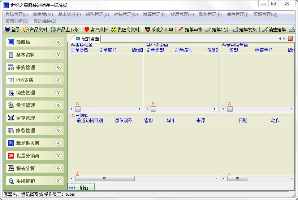Open 产品资料 product data toolbar icon
This screenshot has height=200, width=298.
tap(26, 30)
